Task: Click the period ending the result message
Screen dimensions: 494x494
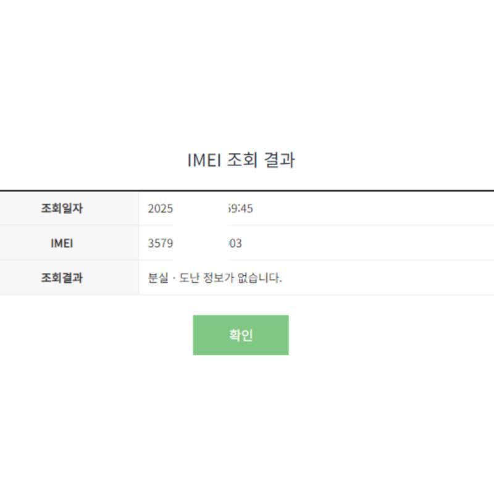Action: [x=280, y=280]
